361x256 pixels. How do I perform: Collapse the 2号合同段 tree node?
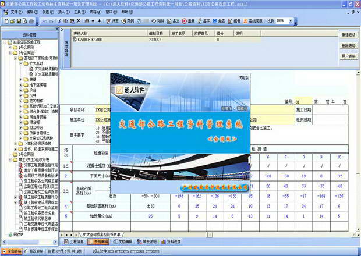(x=10, y=53)
